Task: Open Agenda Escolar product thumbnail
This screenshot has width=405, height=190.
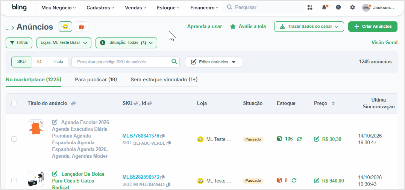Action: point(36,127)
